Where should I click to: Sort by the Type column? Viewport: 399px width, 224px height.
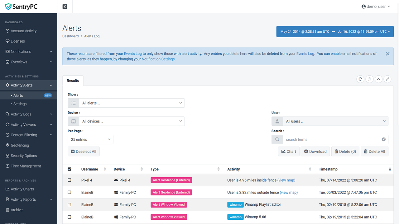(x=185, y=169)
